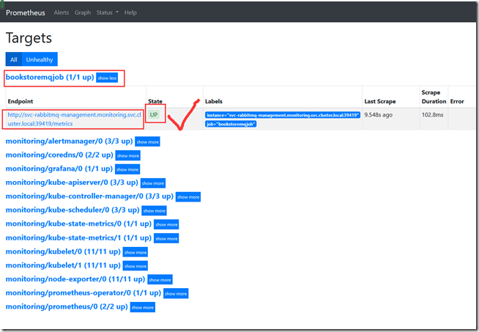The image size is (479, 332).
Task: Expand monitoring/kube-state-metrics/1 with show more
Action: (166, 238)
